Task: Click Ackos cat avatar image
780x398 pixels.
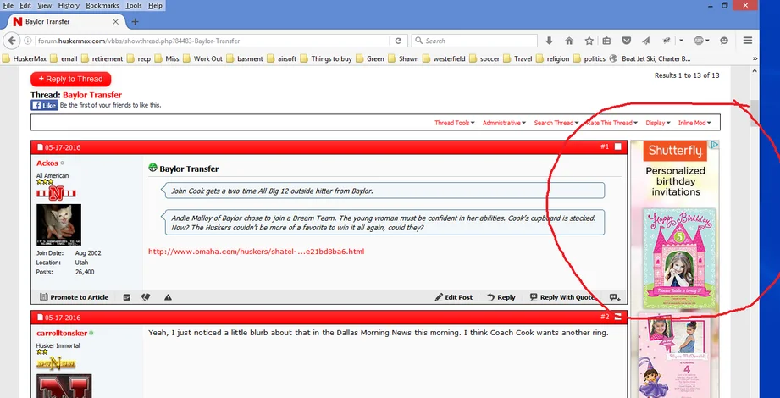Action: pyautogui.click(x=58, y=225)
